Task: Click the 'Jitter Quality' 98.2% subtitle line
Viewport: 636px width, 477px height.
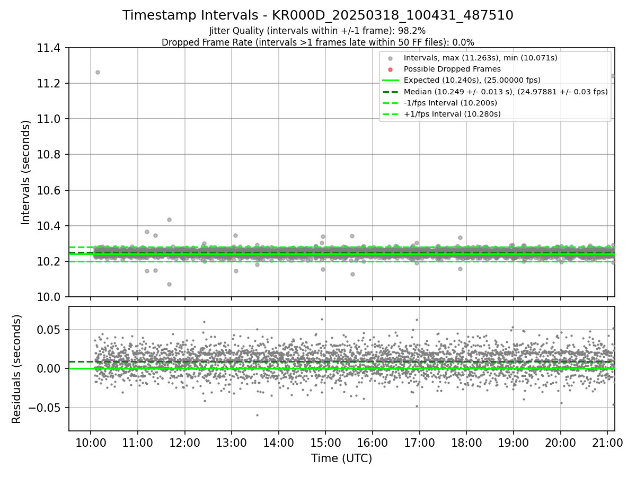Action: [x=317, y=31]
